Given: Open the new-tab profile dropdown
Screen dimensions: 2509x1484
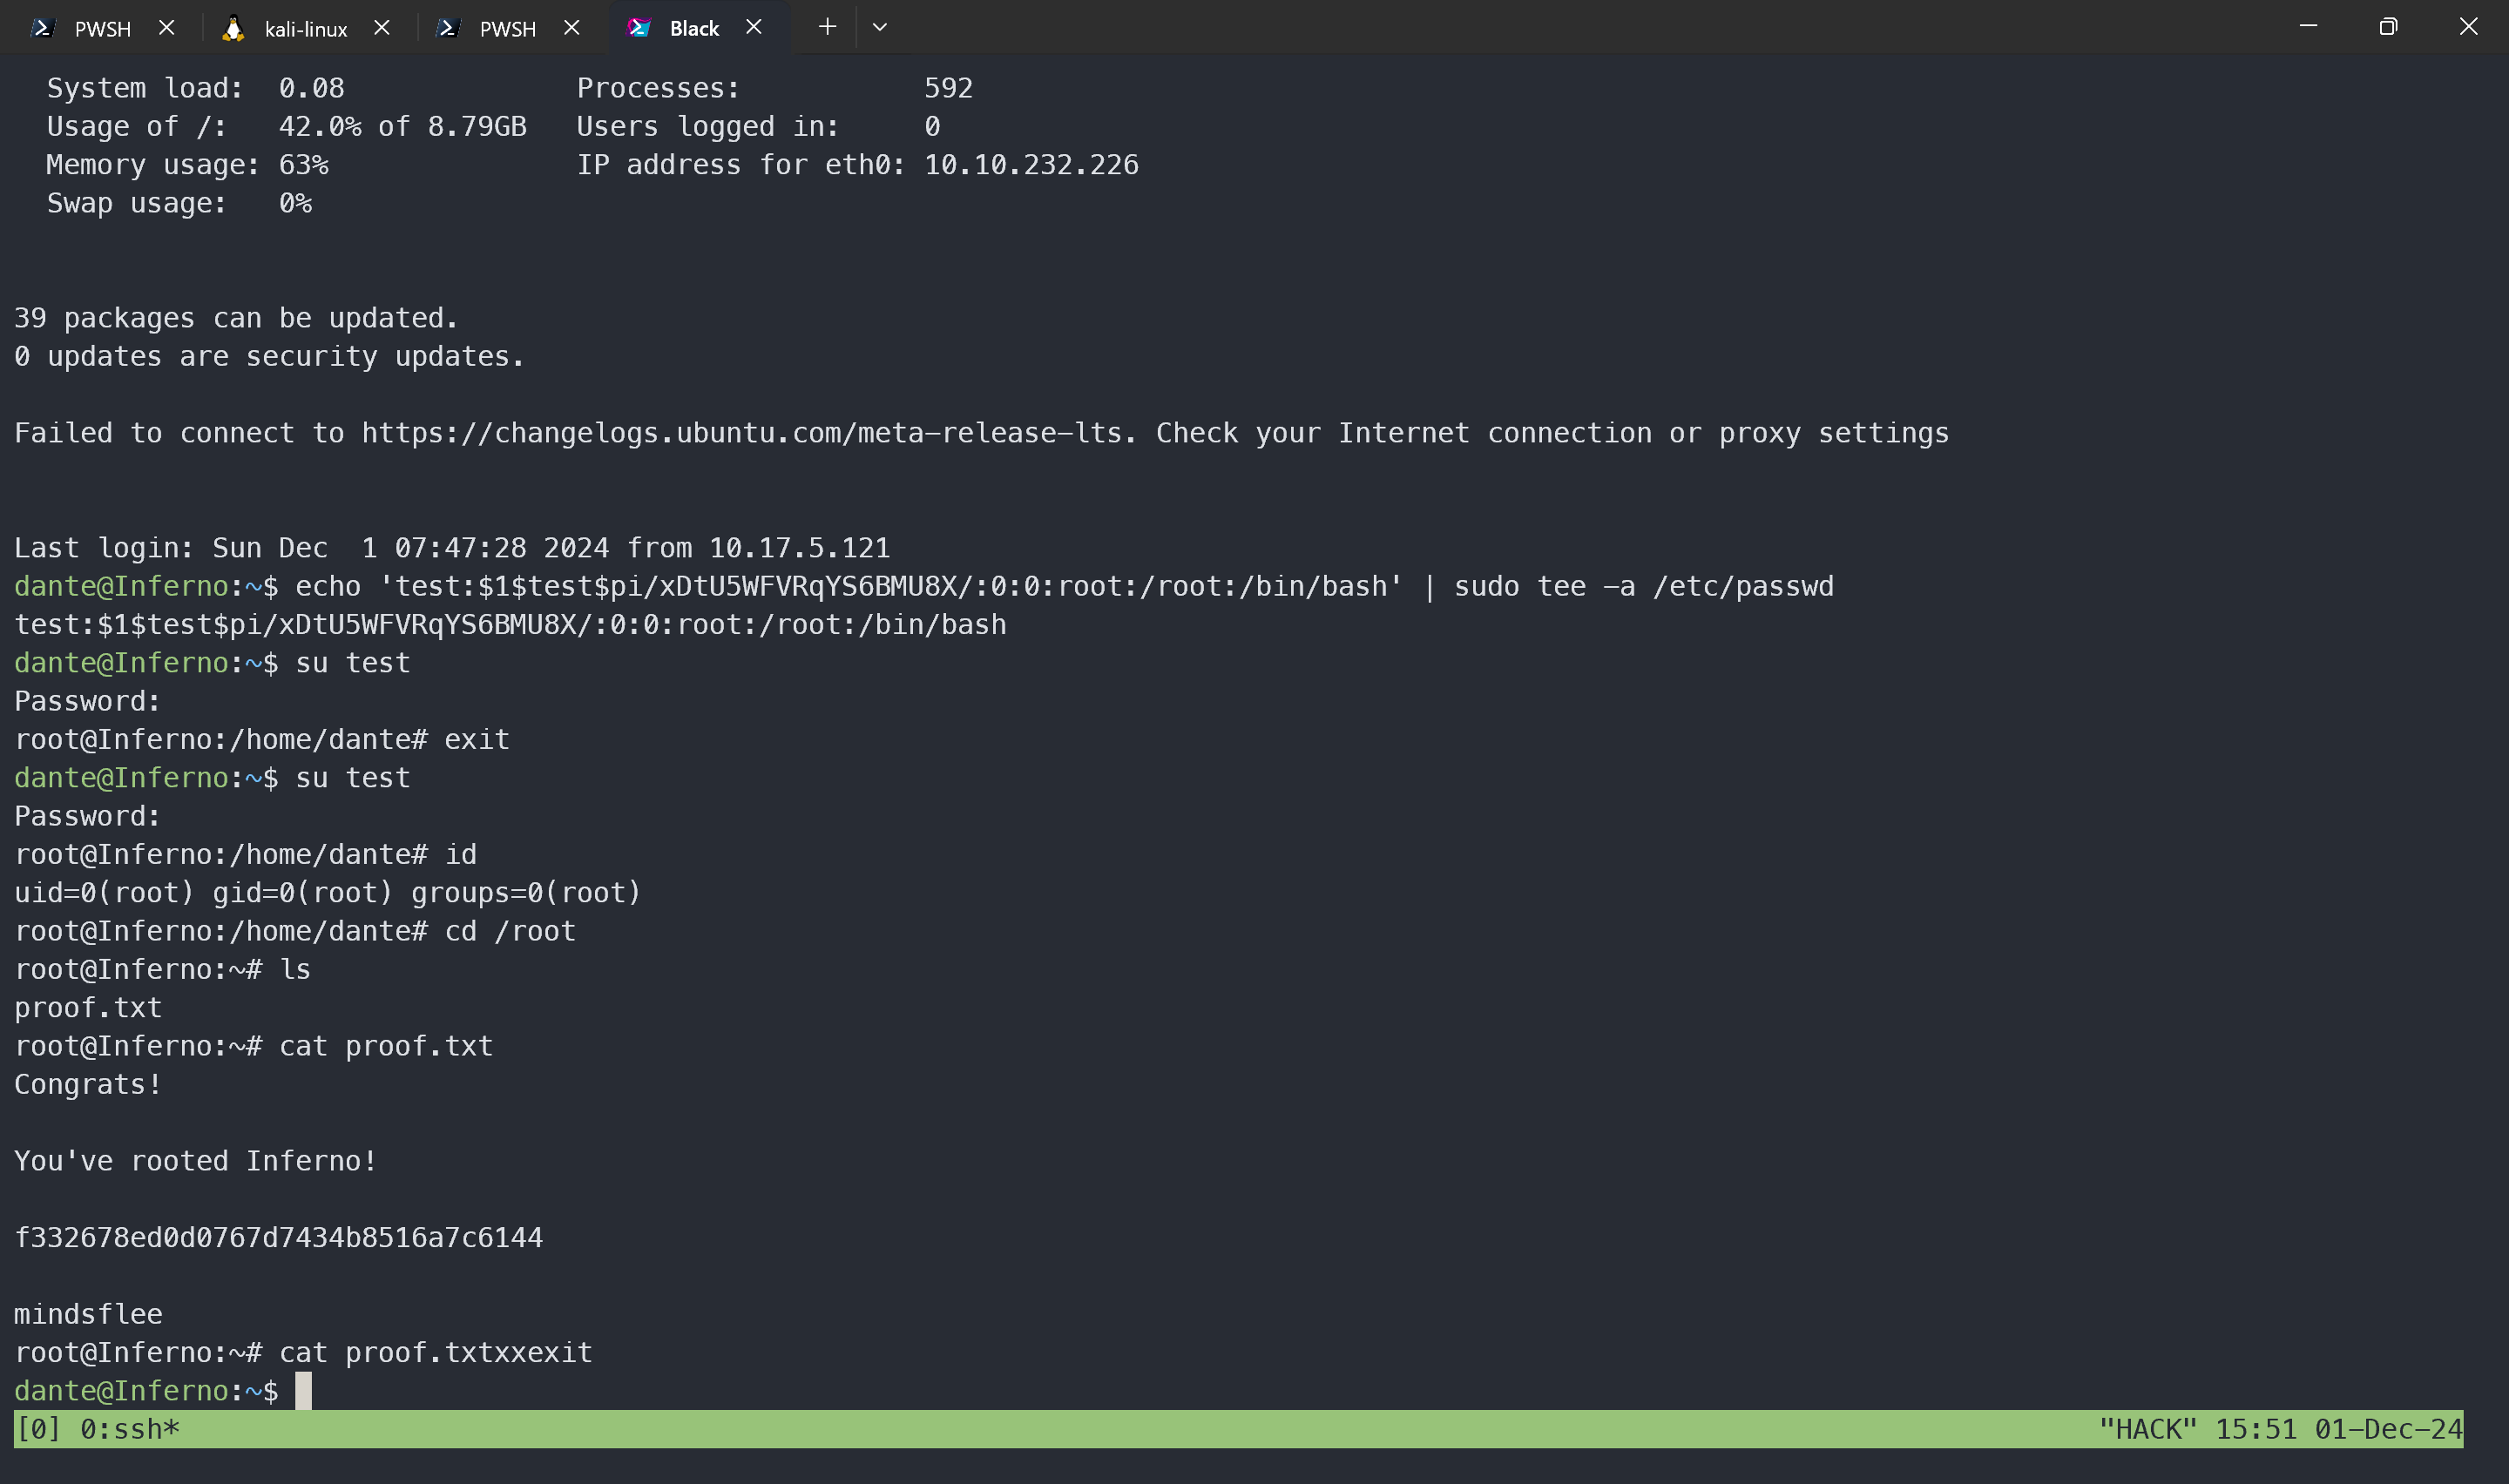Looking at the screenshot, I should click(880, 27).
